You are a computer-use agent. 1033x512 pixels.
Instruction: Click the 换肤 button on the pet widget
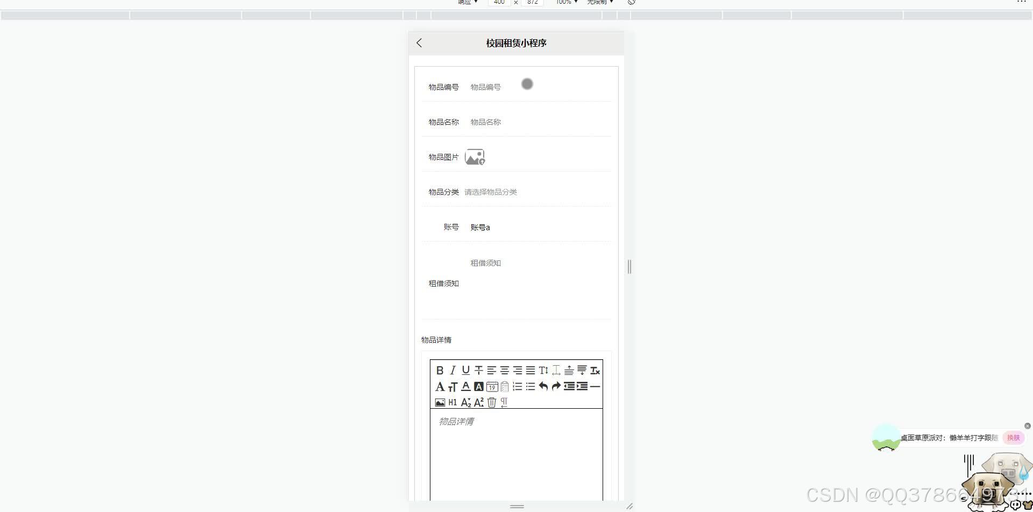coord(1014,438)
